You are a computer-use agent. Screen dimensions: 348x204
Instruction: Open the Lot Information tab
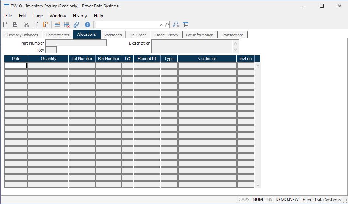pyautogui.click(x=200, y=35)
